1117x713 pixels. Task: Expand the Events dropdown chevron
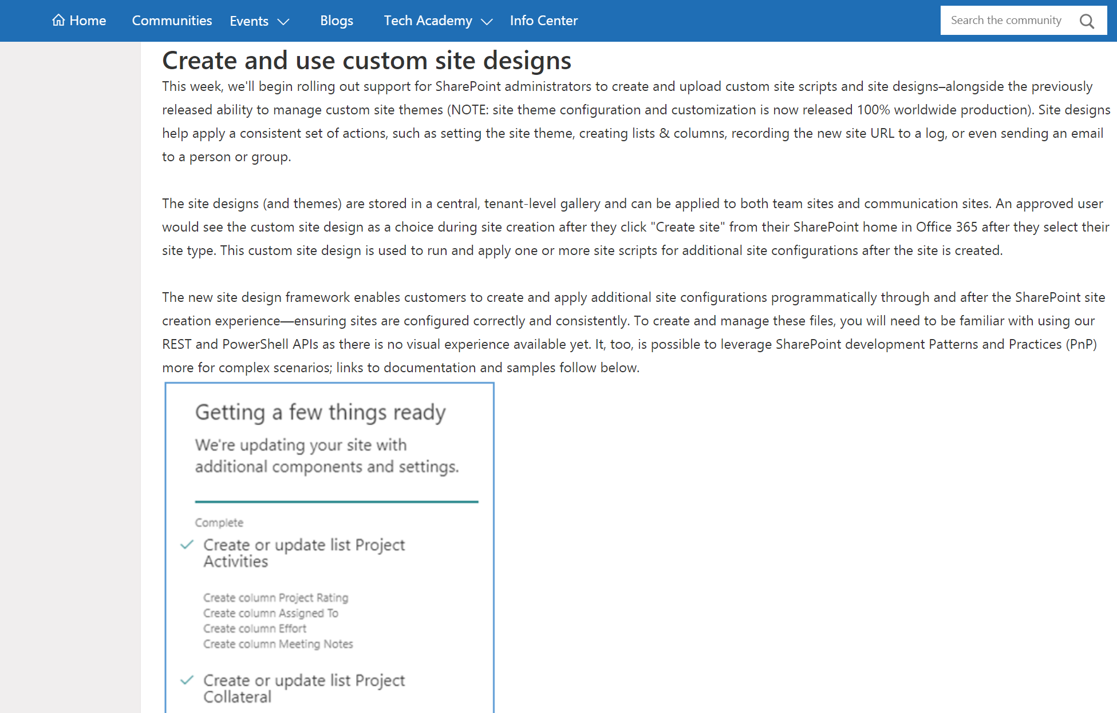pyautogui.click(x=283, y=22)
